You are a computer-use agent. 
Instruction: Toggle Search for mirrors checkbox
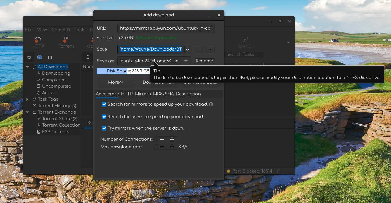(104, 104)
